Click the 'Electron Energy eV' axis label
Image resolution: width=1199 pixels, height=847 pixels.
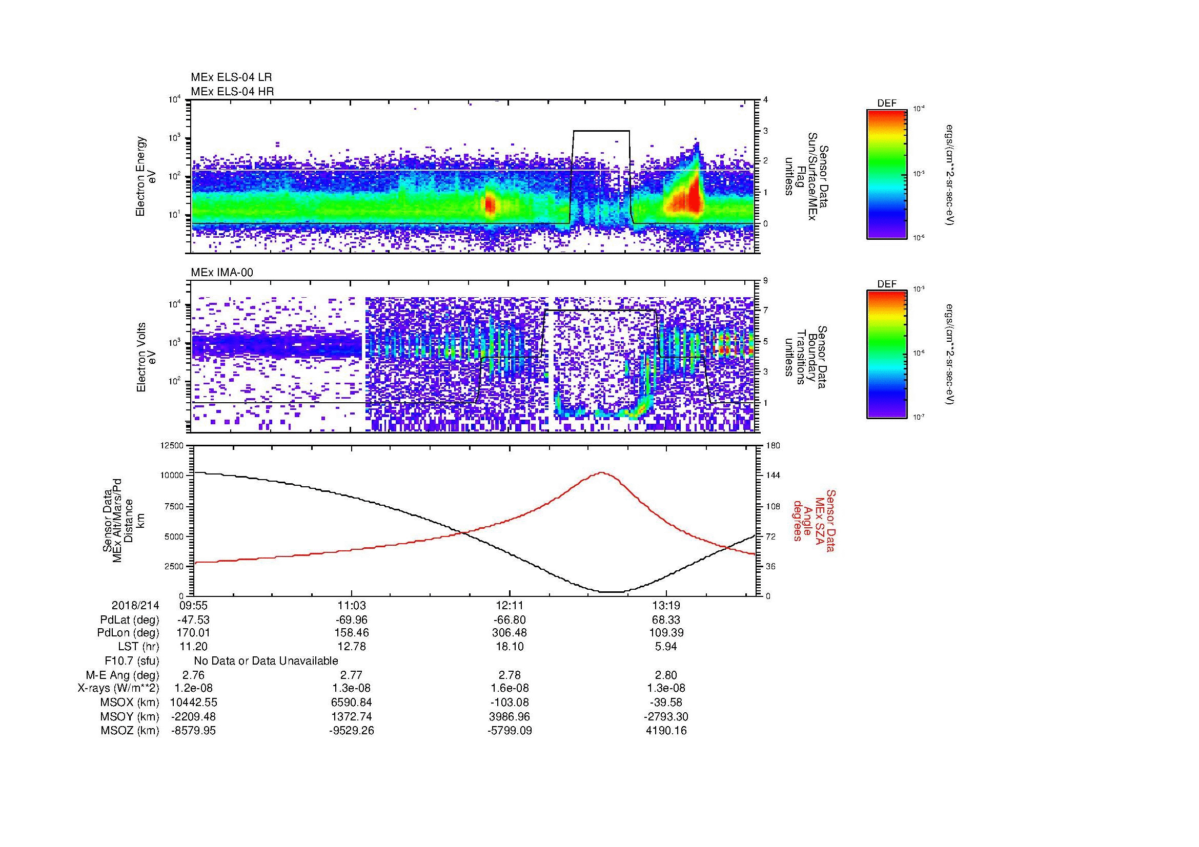pyautogui.click(x=146, y=176)
